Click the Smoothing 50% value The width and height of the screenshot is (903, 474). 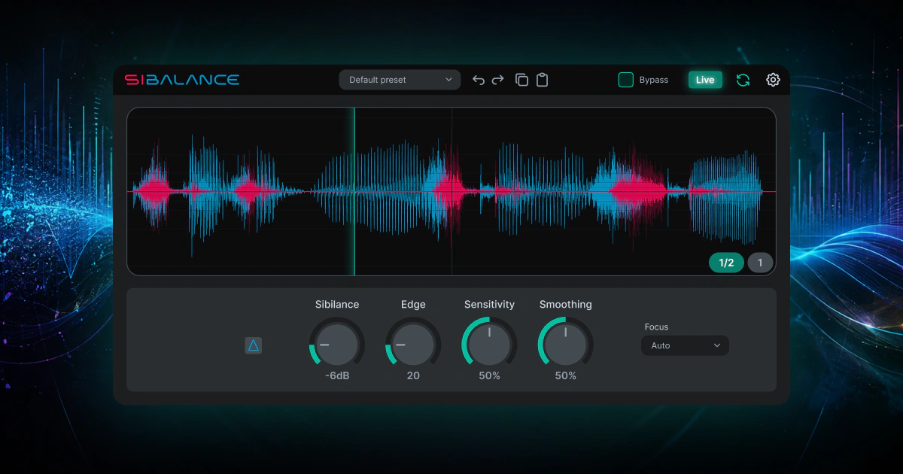pyautogui.click(x=565, y=375)
